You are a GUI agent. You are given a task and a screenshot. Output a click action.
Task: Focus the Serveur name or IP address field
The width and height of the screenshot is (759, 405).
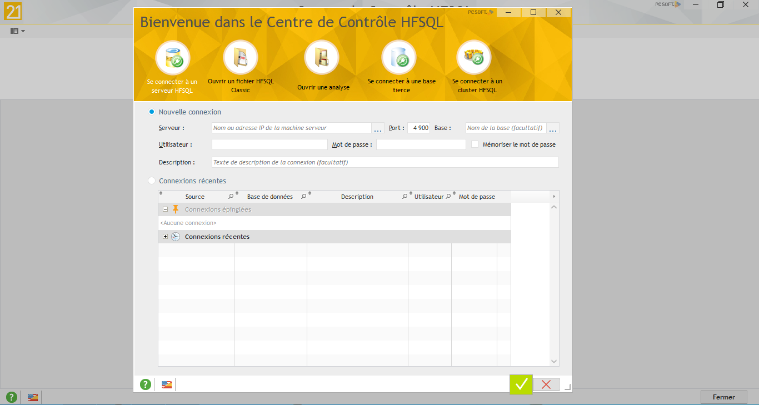tap(291, 128)
